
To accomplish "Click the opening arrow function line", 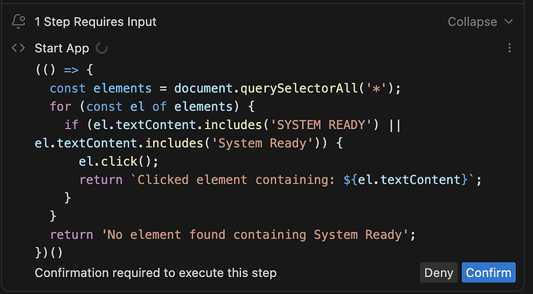I will pyautogui.click(x=64, y=70).
